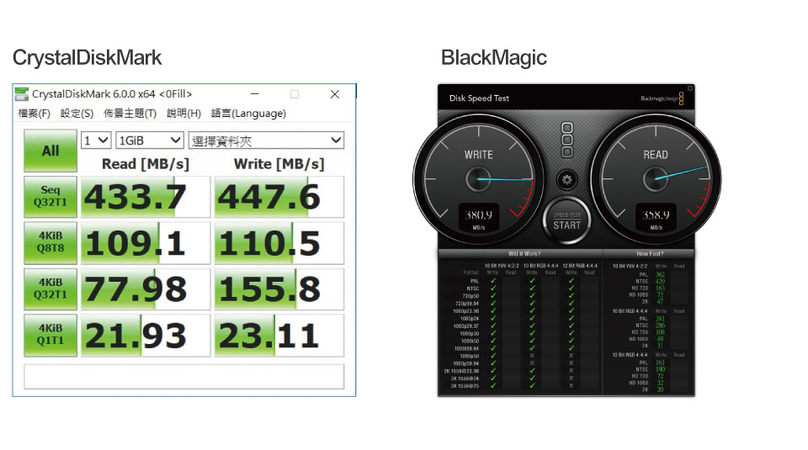
Task: Click the 720p59.94 format row label
Action: click(x=467, y=304)
